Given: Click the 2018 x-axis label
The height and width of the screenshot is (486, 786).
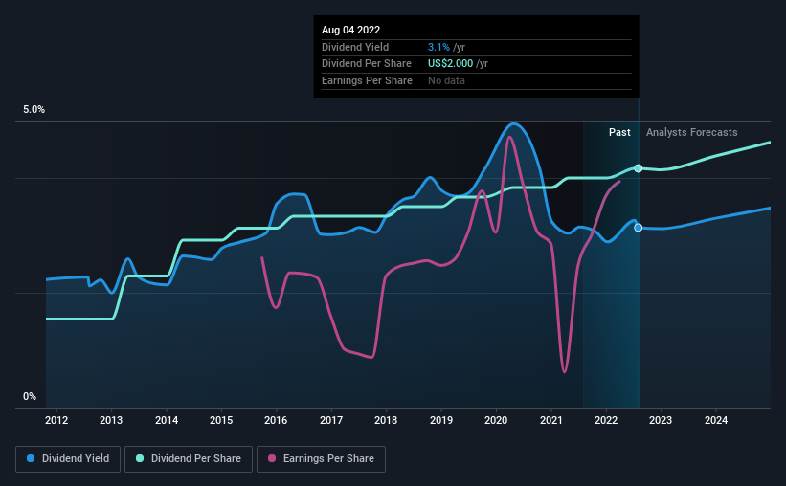Looking at the screenshot, I should 386,420.
